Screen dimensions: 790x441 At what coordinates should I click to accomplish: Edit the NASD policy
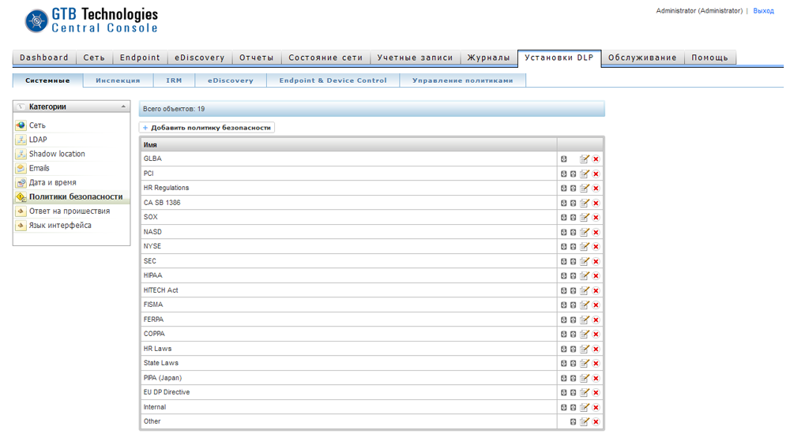coord(585,232)
